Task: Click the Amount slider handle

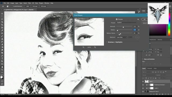Action: coord(123,27)
